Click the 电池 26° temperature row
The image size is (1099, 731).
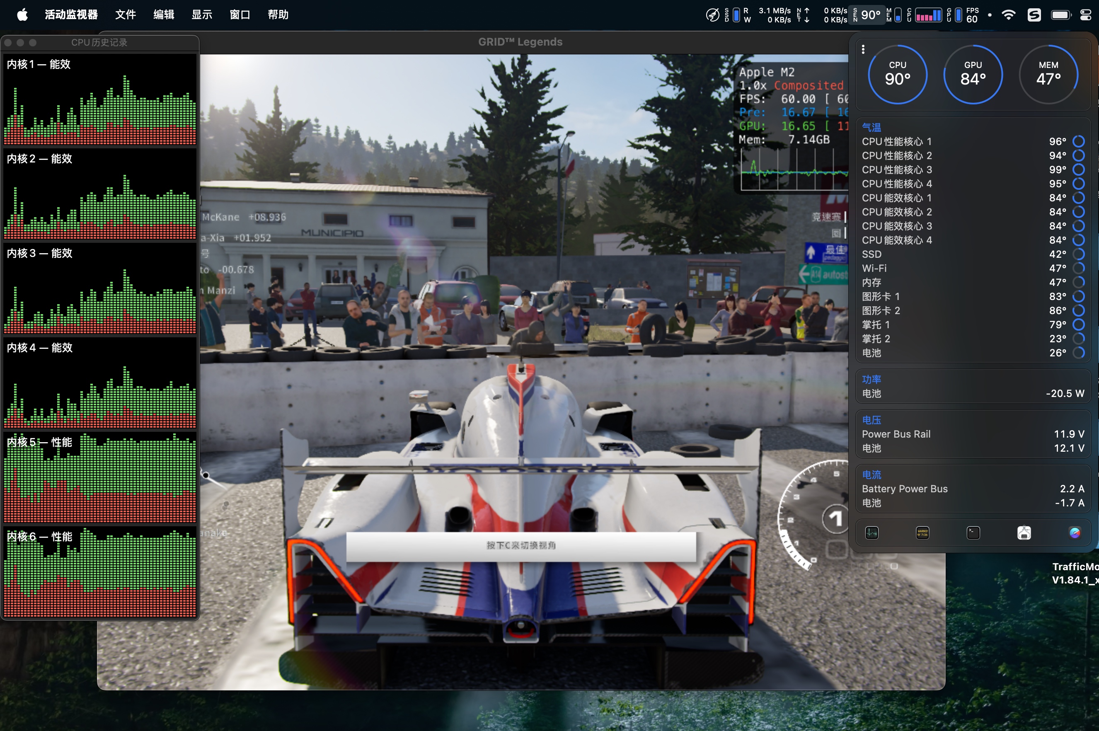(x=973, y=353)
